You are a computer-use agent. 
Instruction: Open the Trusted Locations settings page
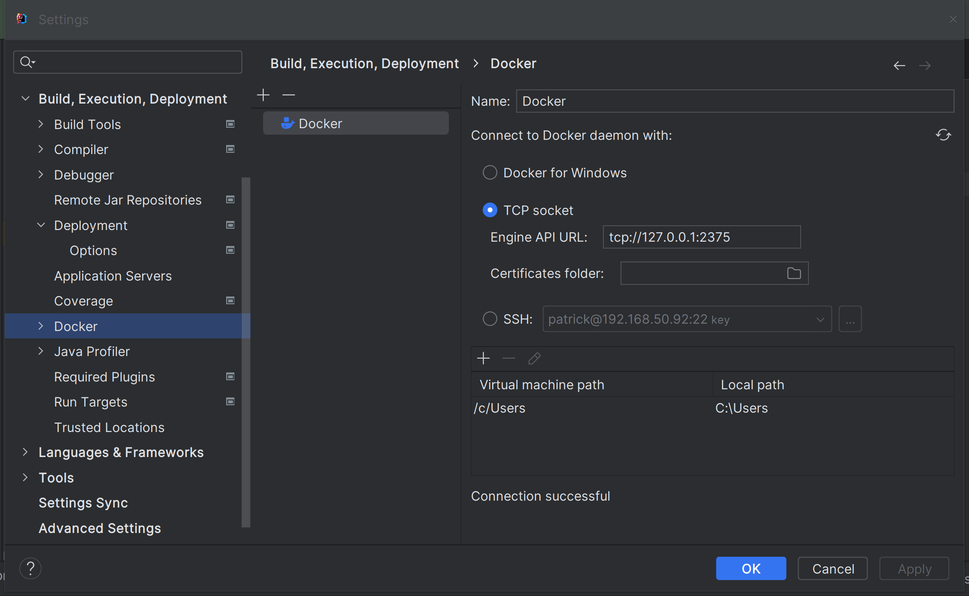[109, 427]
